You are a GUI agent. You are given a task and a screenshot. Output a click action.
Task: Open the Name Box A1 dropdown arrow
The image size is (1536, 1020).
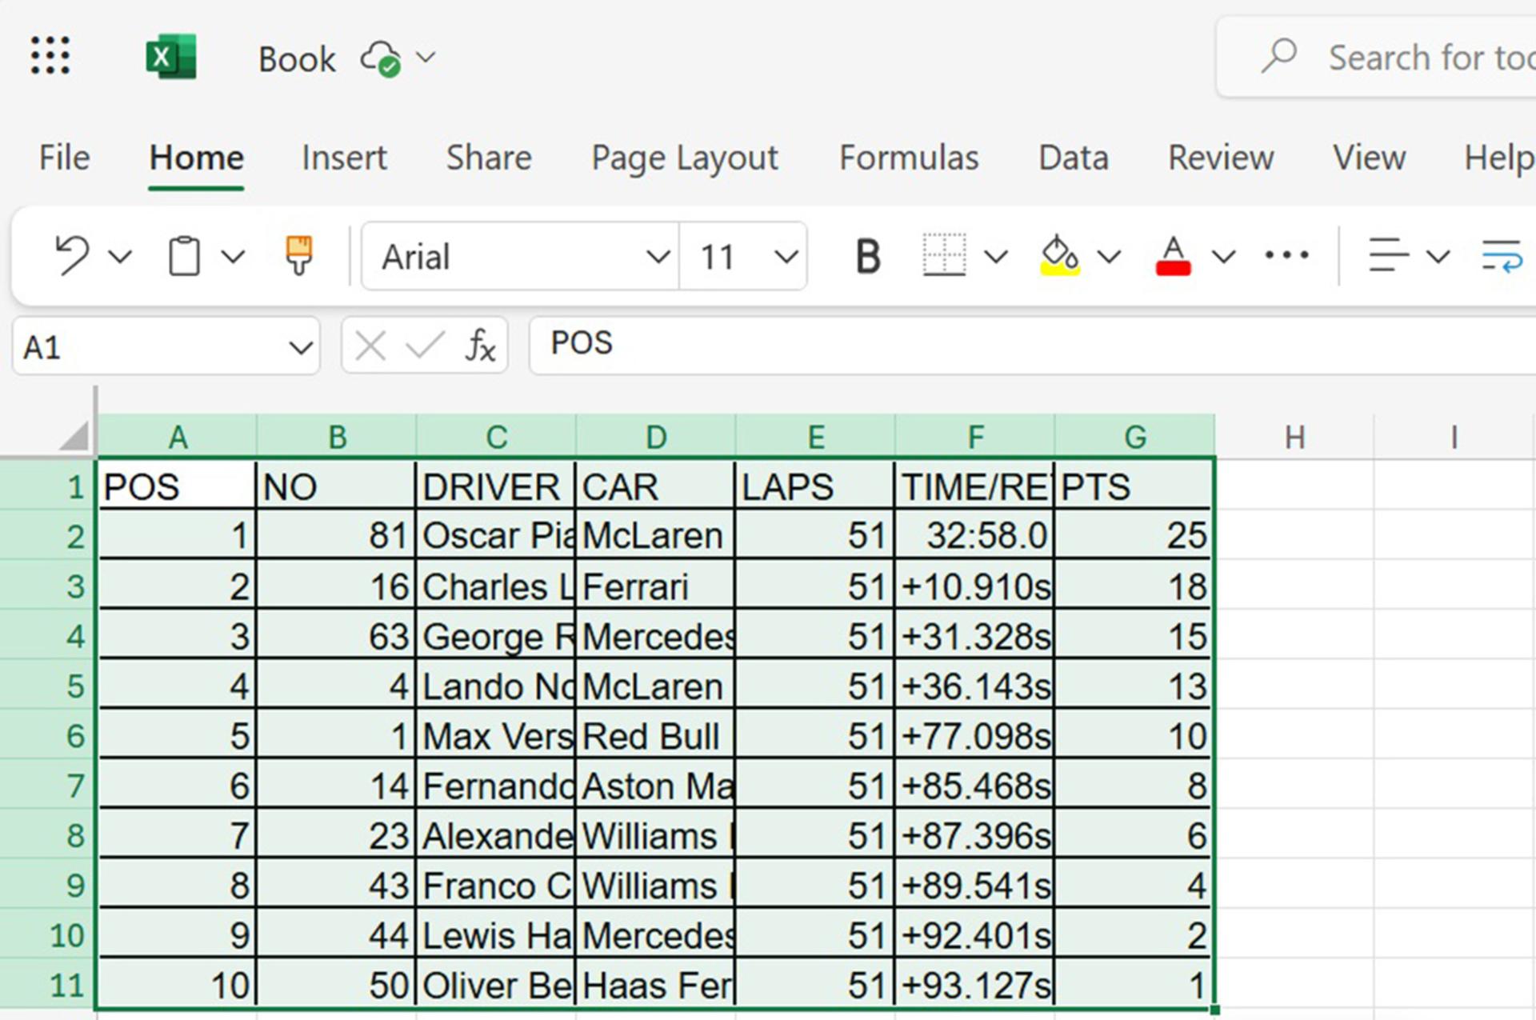click(301, 348)
